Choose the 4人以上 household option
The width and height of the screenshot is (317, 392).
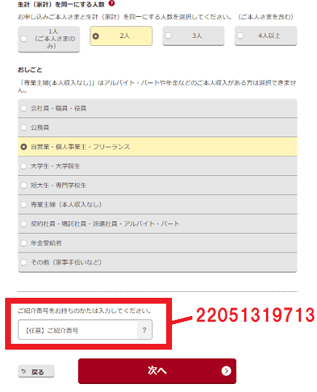click(x=266, y=36)
